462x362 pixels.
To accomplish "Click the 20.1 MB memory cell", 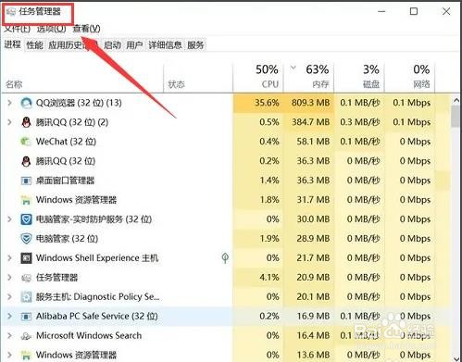I will tap(308, 297).
